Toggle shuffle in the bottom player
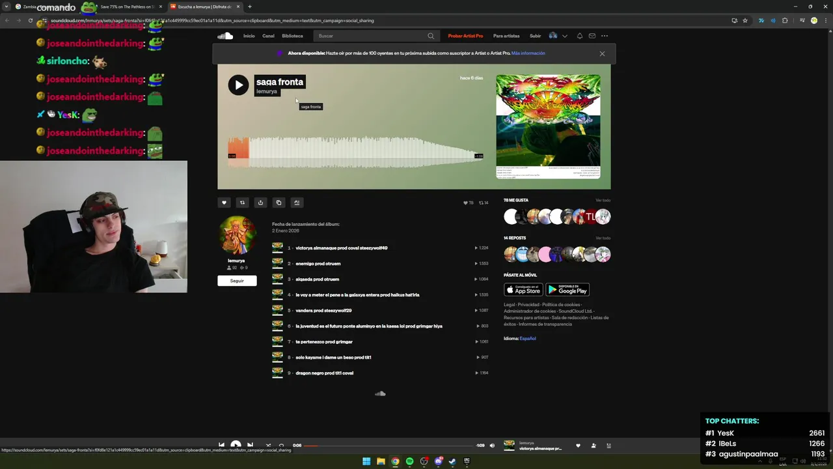The image size is (833, 469). coord(268,446)
